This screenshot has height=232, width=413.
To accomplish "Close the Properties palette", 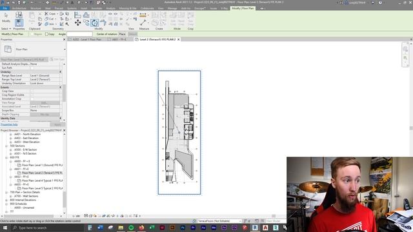I will (64, 39).
